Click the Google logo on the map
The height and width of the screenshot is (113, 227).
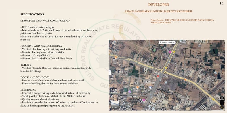167,108
